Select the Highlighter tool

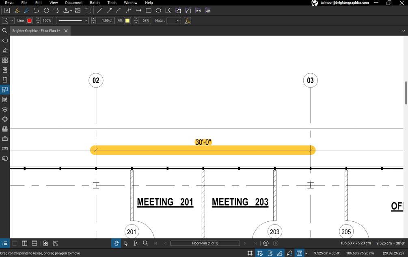coord(17,10)
